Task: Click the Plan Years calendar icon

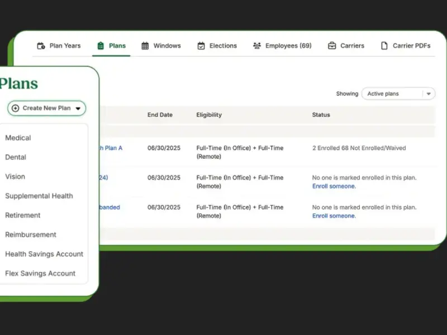Action: coord(41,46)
